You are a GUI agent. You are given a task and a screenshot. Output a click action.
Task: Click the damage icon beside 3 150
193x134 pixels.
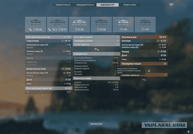121,30
